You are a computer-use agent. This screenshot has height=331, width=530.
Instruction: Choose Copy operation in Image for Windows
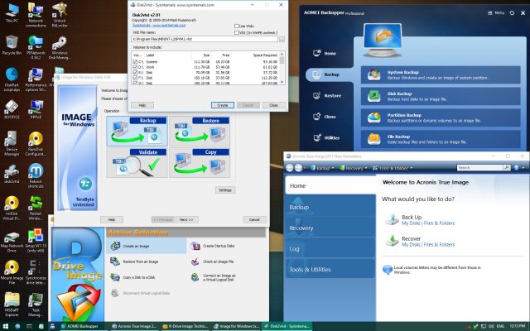pyautogui.click(x=200, y=163)
